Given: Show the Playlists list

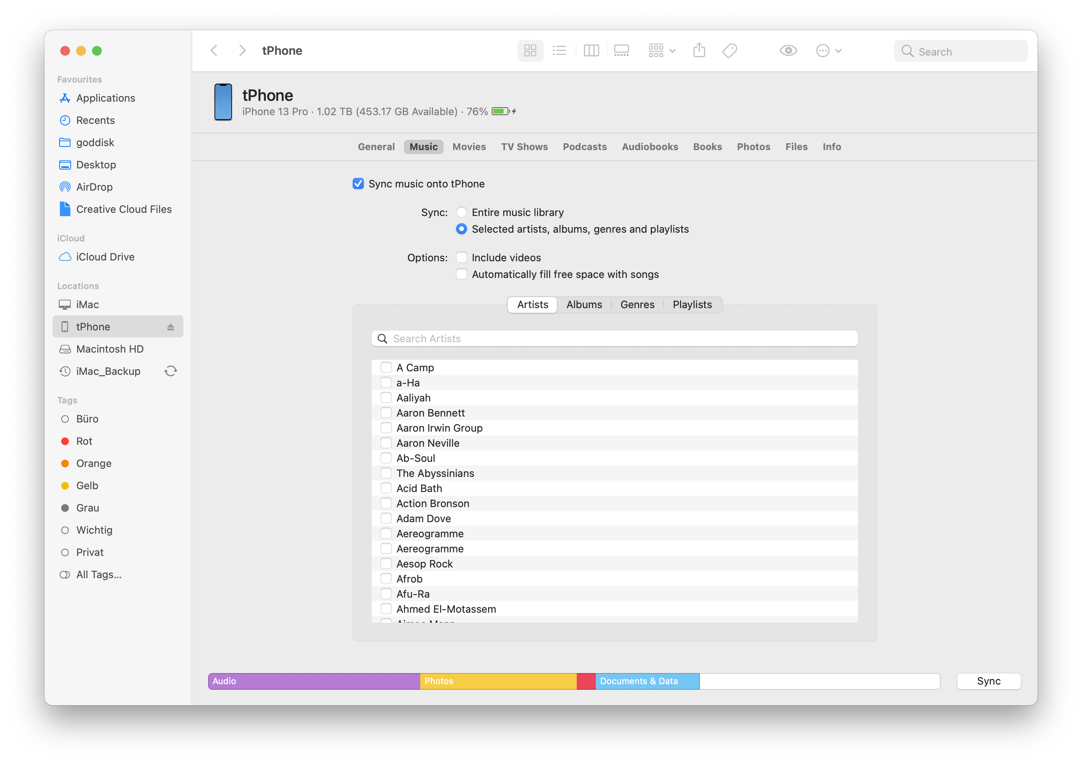Looking at the screenshot, I should (692, 305).
